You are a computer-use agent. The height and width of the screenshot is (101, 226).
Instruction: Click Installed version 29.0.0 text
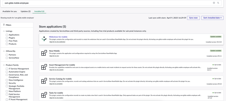click(214, 84)
